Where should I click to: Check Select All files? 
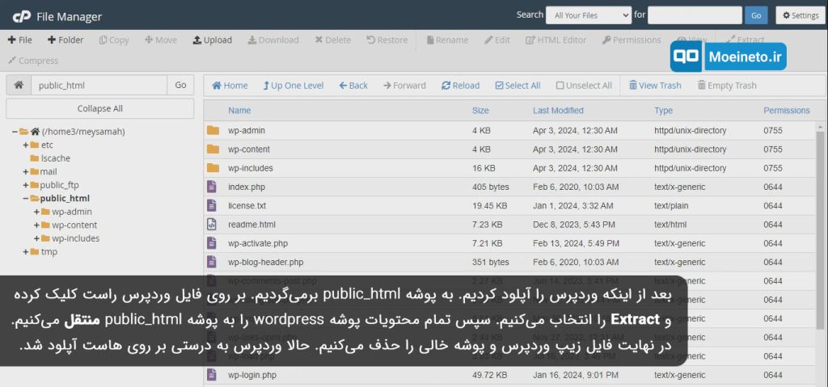[517, 86]
